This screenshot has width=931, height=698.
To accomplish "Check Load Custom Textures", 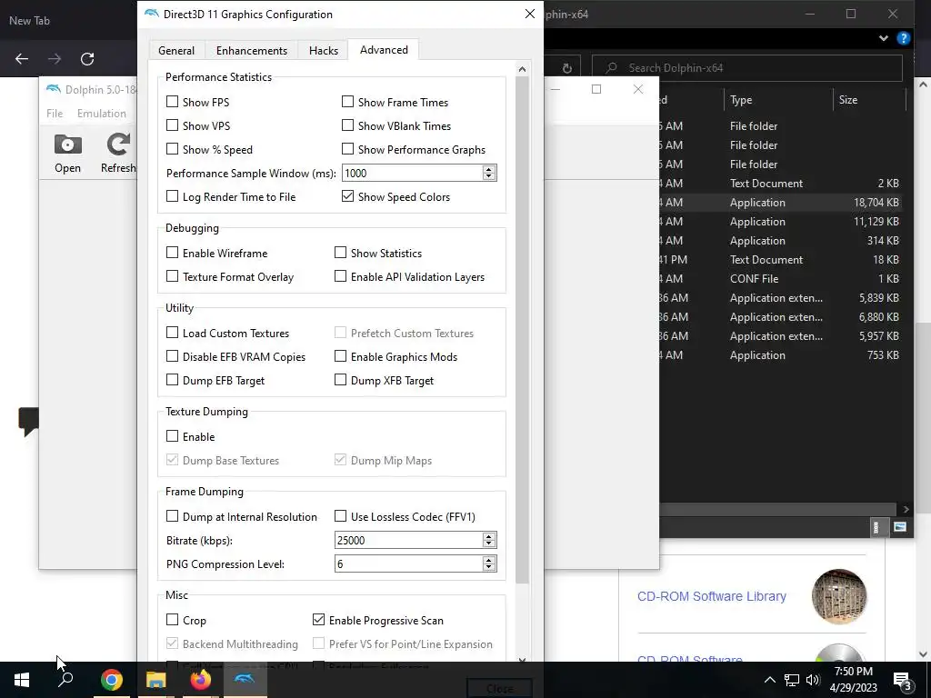I will point(172,333).
